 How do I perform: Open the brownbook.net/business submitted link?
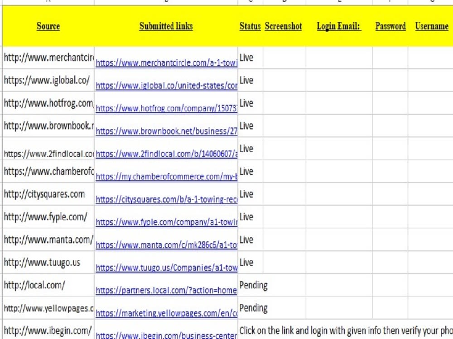tap(166, 131)
